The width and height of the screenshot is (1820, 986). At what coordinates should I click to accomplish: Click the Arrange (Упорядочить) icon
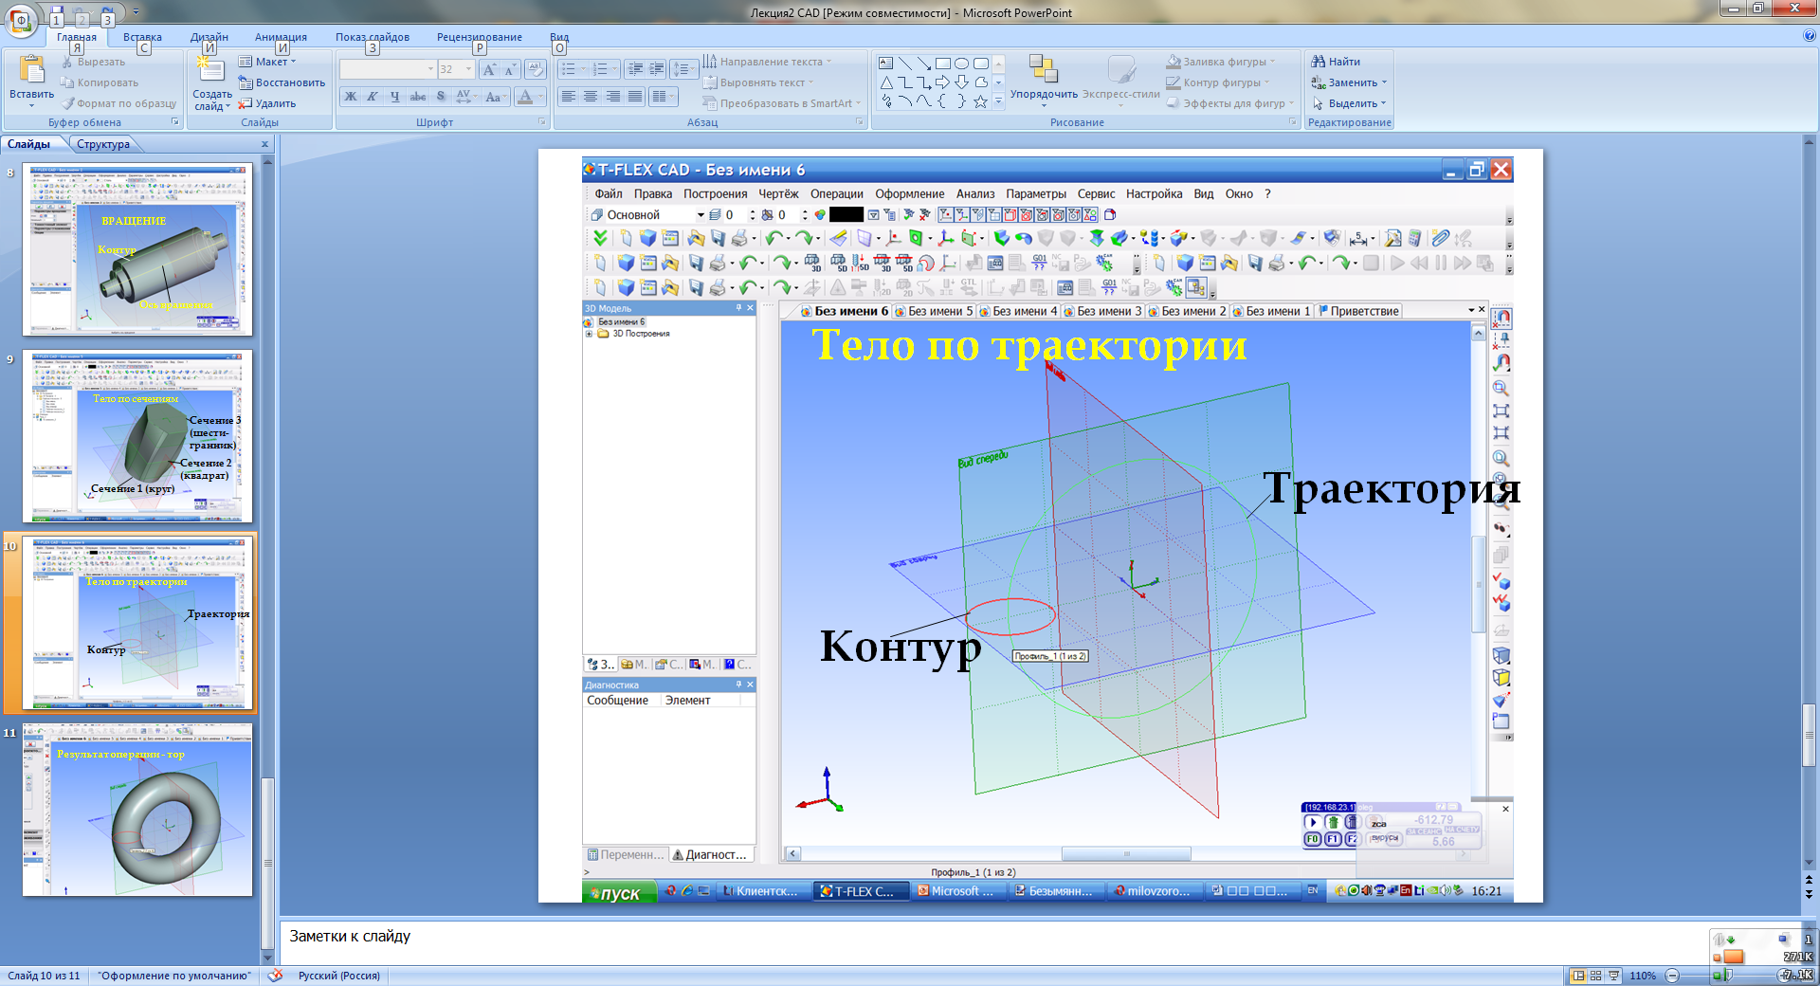pyautogui.click(x=1043, y=71)
